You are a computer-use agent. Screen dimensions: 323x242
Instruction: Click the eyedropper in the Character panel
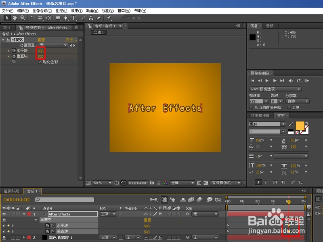(x=291, y=124)
